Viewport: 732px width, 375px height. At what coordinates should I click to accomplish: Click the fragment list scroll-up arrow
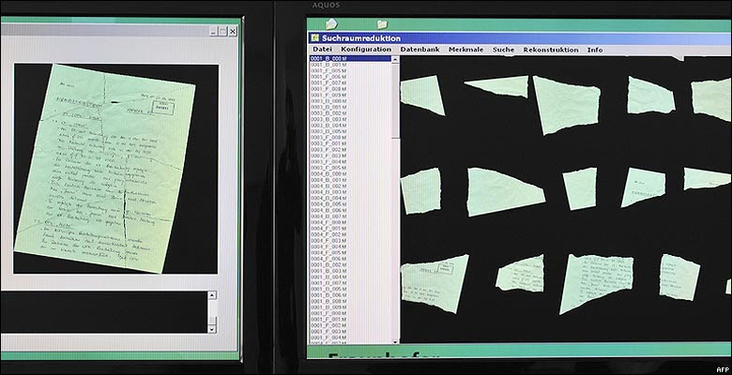(x=395, y=59)
